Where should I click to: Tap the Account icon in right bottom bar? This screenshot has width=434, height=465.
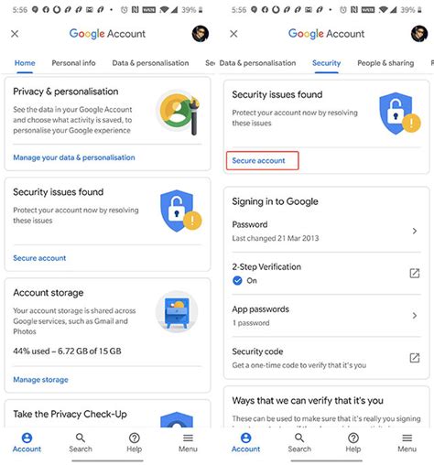pos(245,438)
